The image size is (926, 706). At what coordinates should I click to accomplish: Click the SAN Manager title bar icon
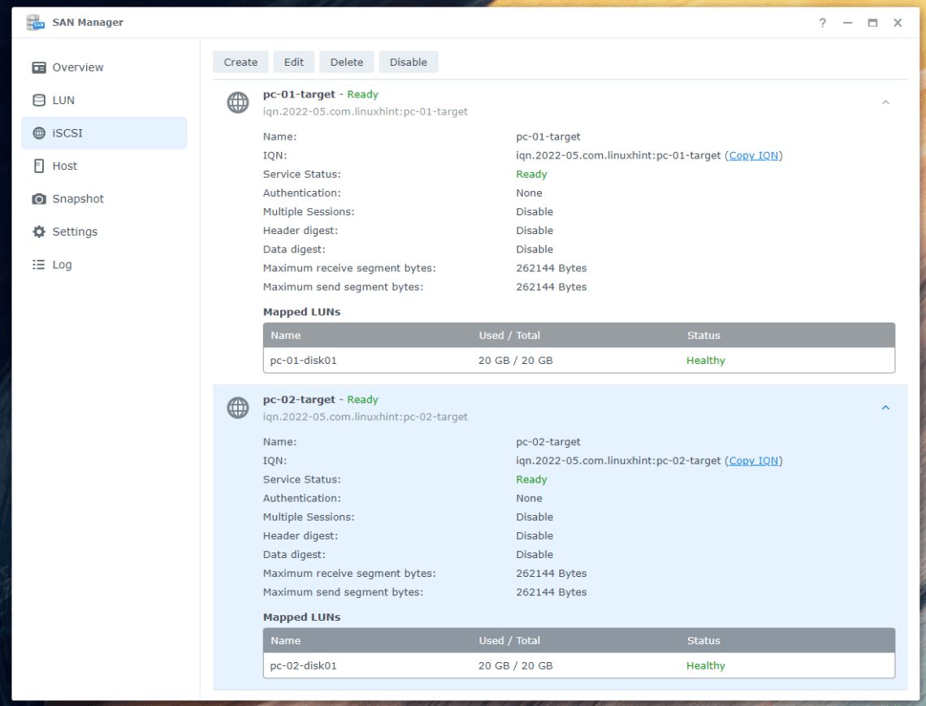tap(36, 22)
